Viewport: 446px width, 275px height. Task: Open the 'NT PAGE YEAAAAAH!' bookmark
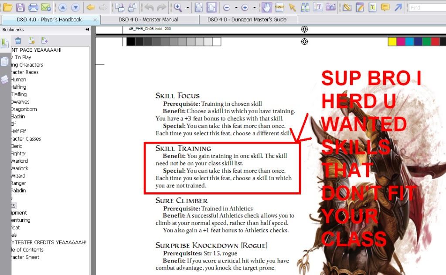point(37,50)
